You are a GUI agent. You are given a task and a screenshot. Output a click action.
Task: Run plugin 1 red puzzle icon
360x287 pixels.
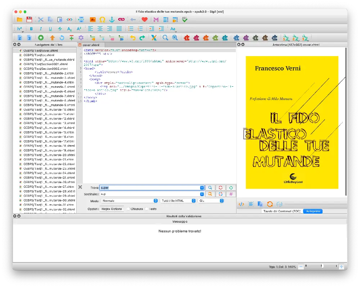tap(186, 38)
